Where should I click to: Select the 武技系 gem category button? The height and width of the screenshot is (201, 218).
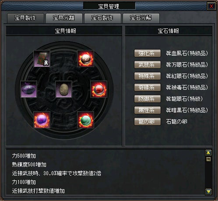[x=148, y=65]
